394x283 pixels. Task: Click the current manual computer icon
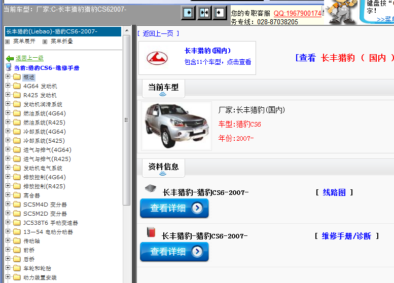click(9, 67)
